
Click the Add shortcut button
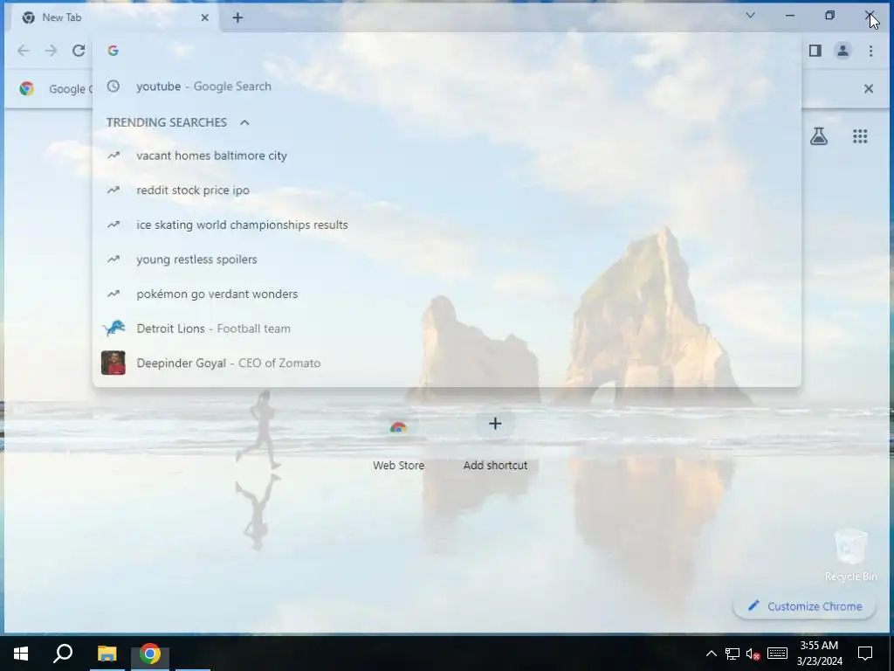[495, 441]
